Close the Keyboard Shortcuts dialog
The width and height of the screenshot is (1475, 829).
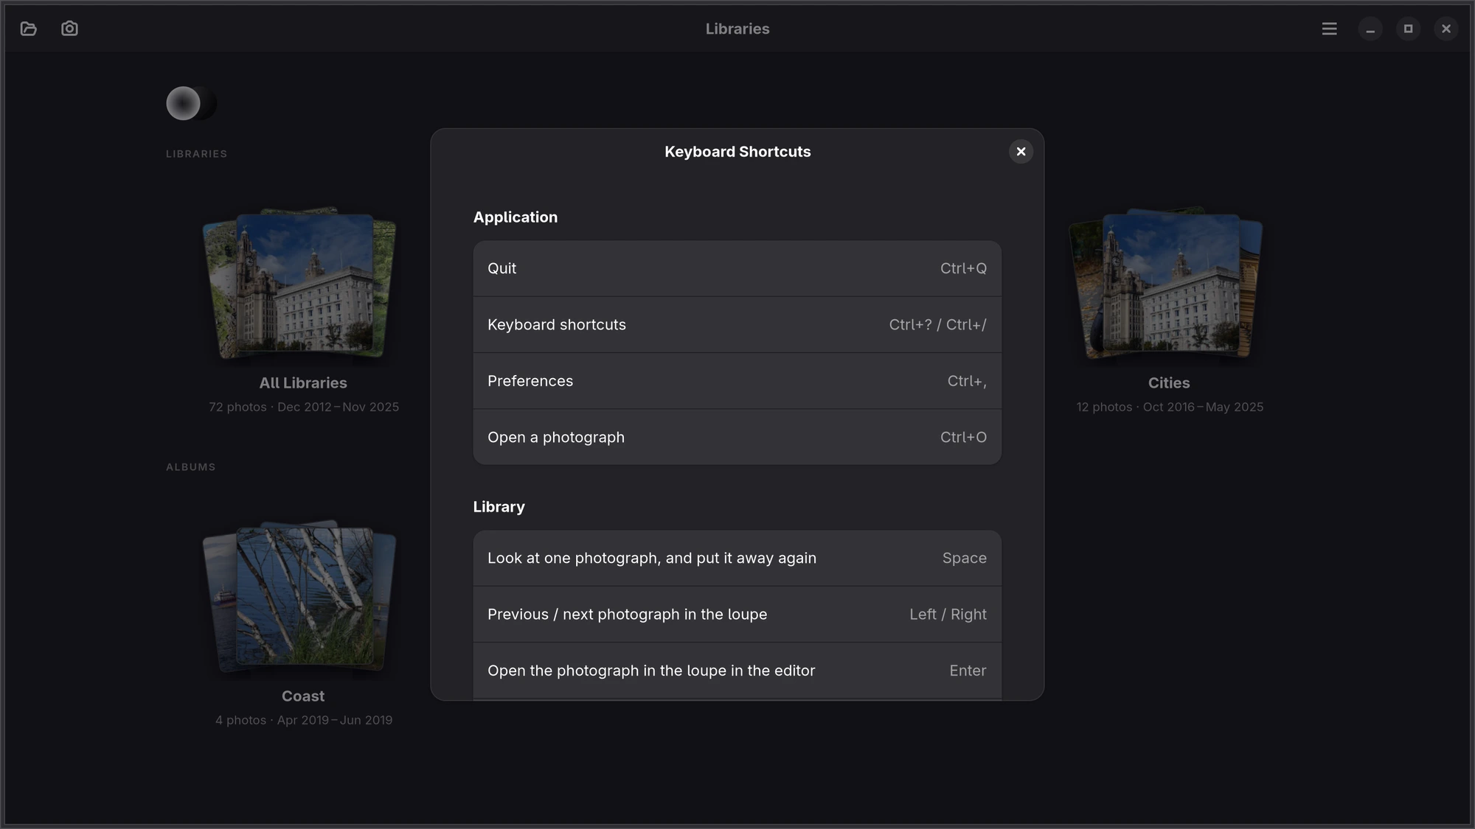coord(1021,152)
